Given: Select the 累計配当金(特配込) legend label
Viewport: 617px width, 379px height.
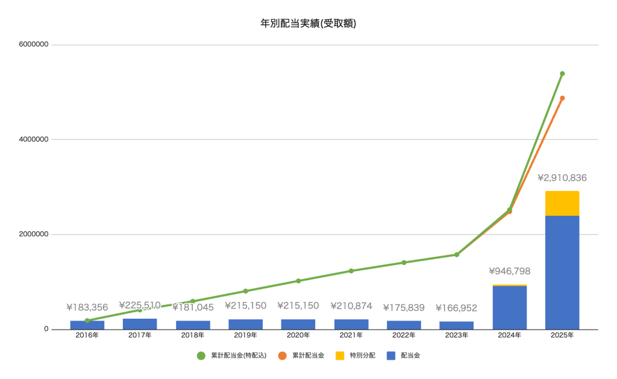Looking at the screenshot, I should (x=239, y=356).
